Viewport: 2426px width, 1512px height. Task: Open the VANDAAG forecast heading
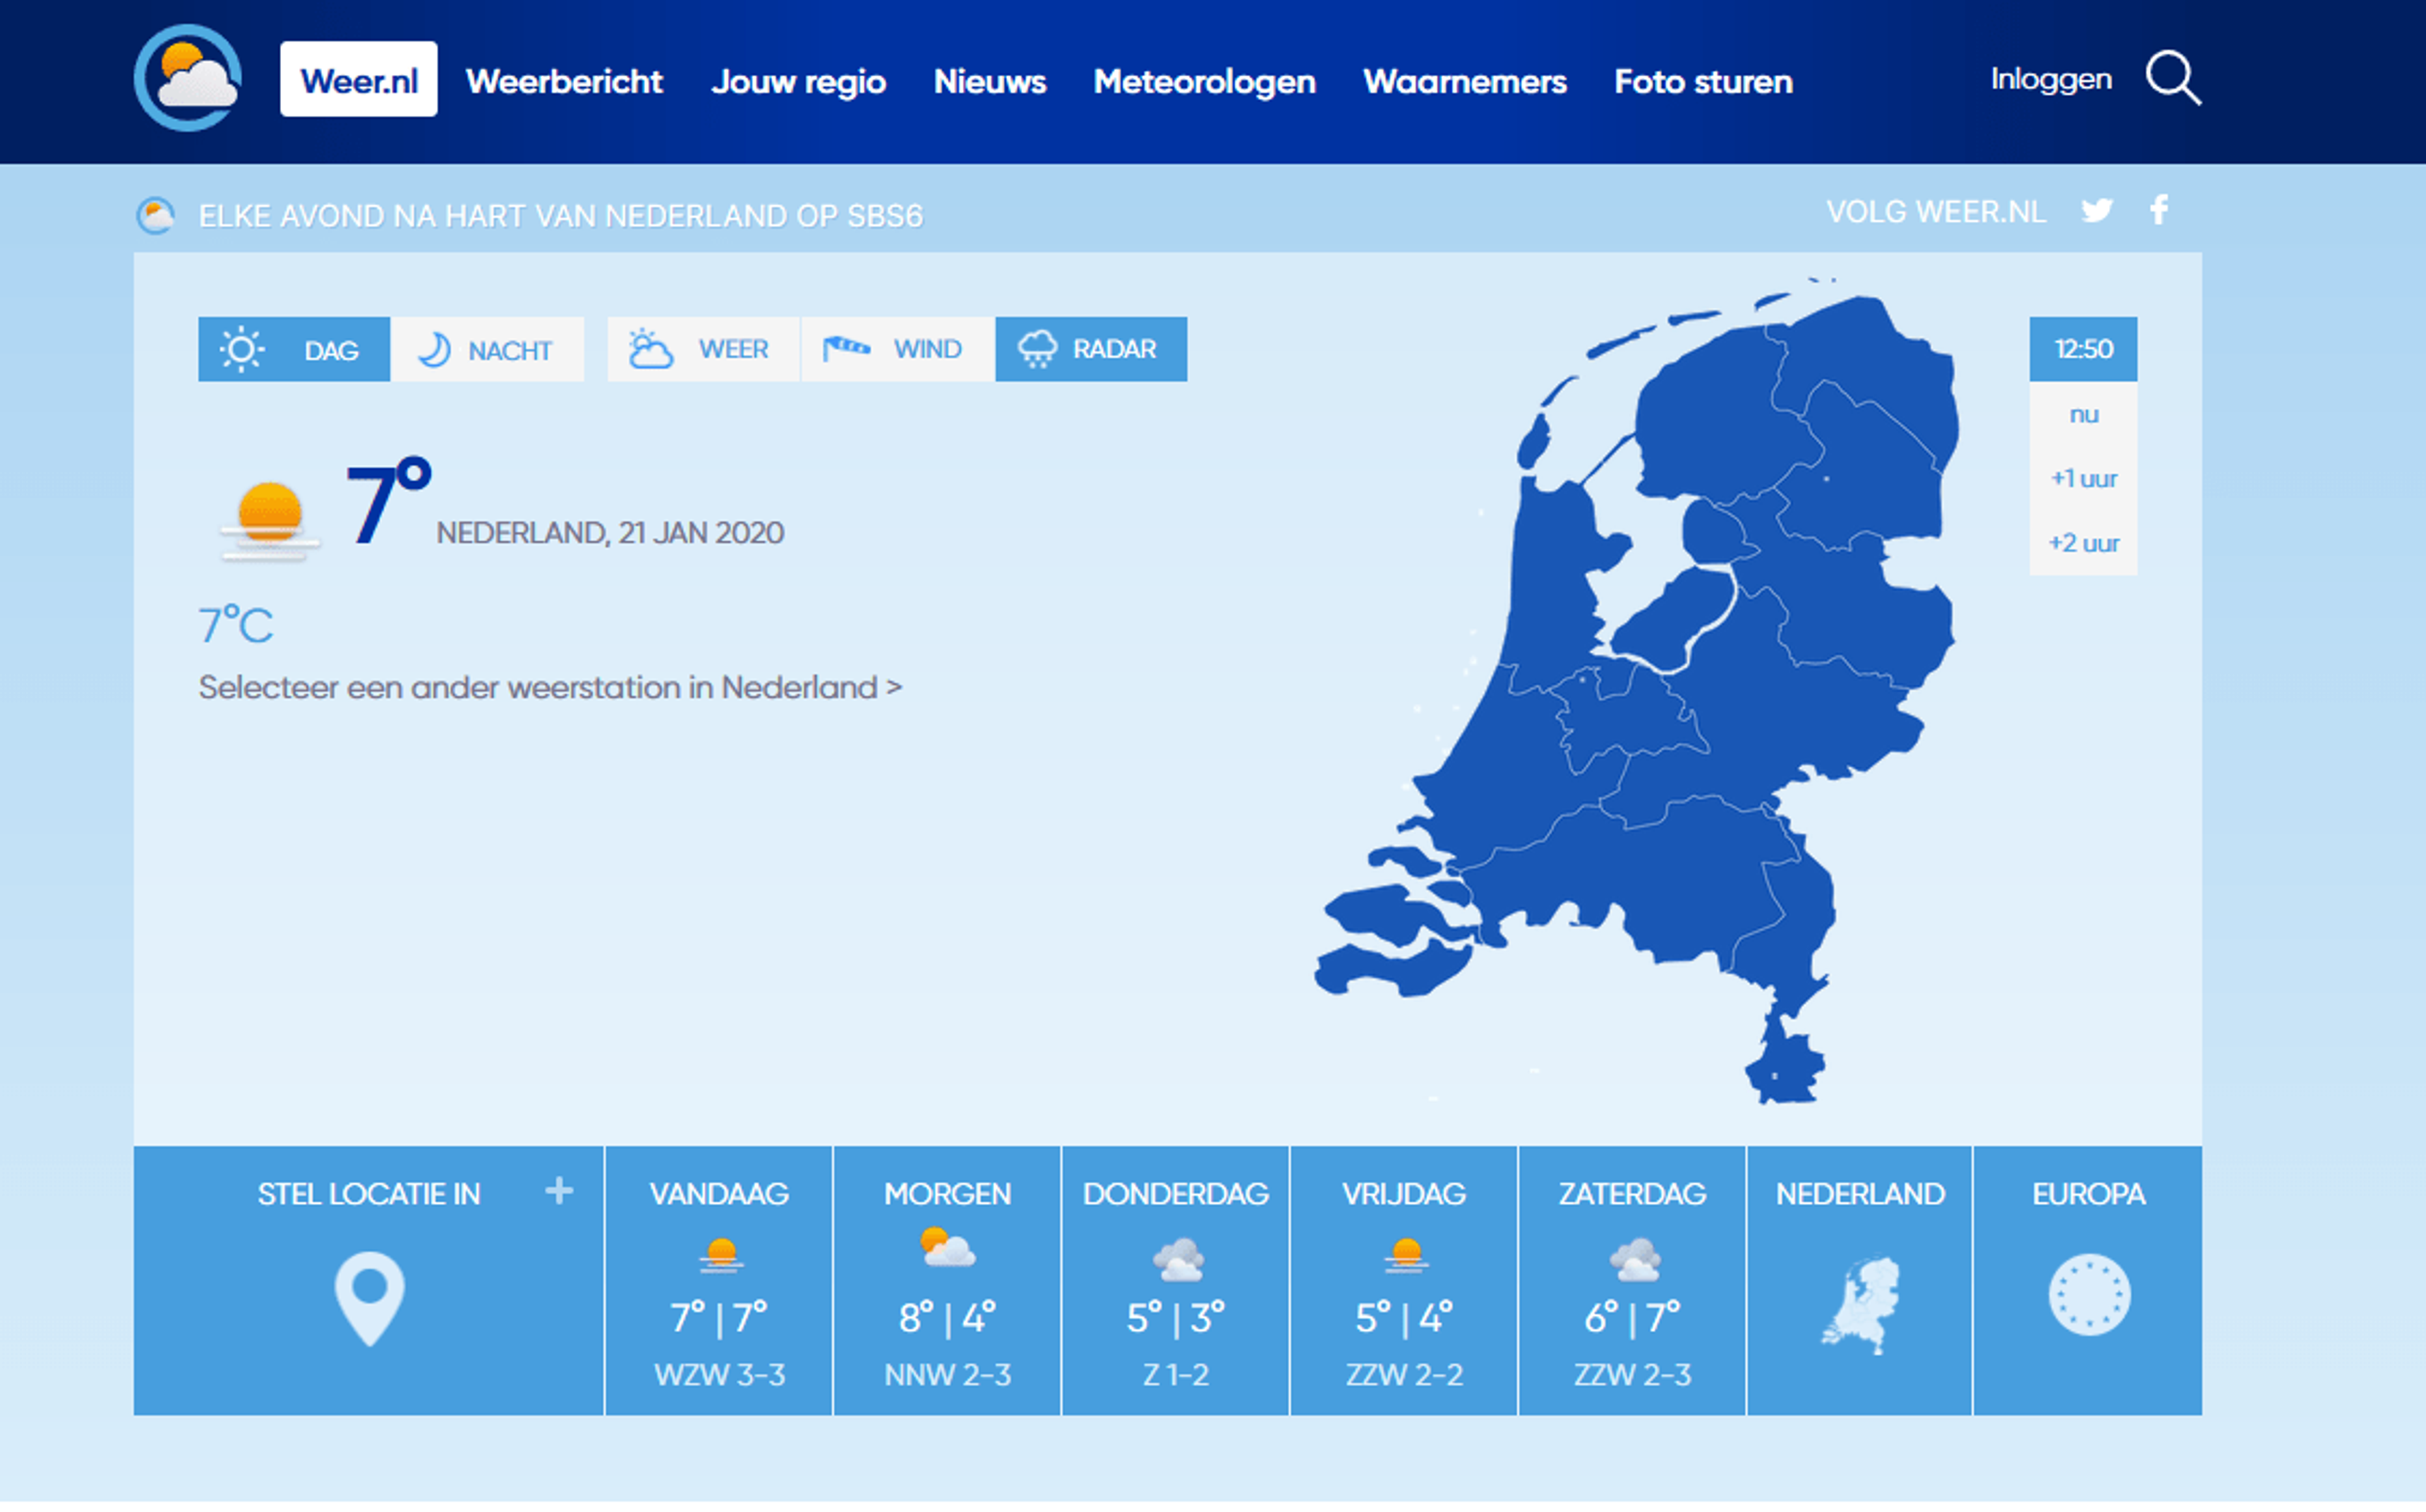point(719,1194)
